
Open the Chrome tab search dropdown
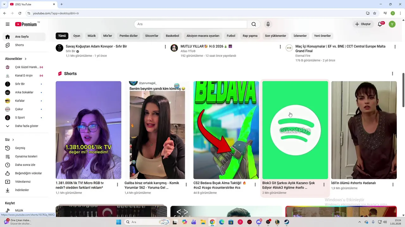pos(4,4)
